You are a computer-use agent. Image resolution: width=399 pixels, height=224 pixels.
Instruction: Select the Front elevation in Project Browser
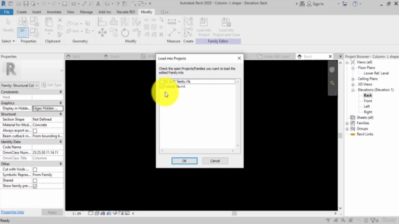pyautogui.click(x=368, y=101)
